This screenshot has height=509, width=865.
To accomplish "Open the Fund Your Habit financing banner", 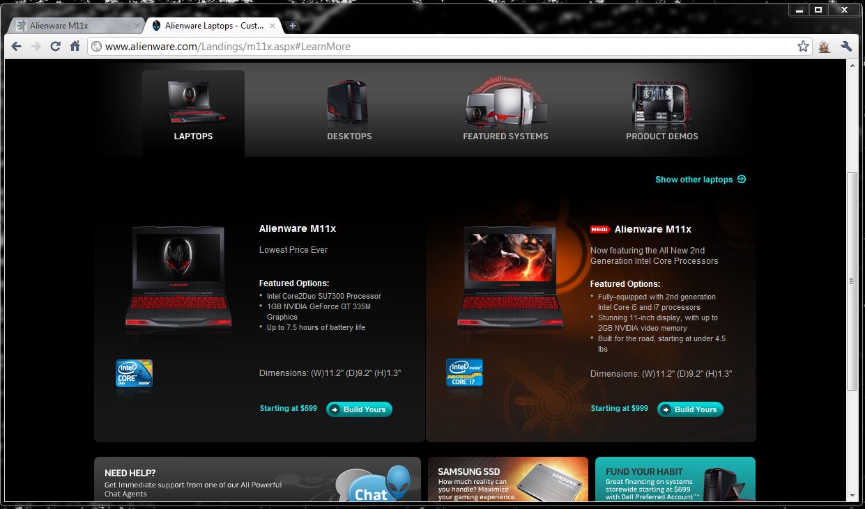I will [675, 479].
